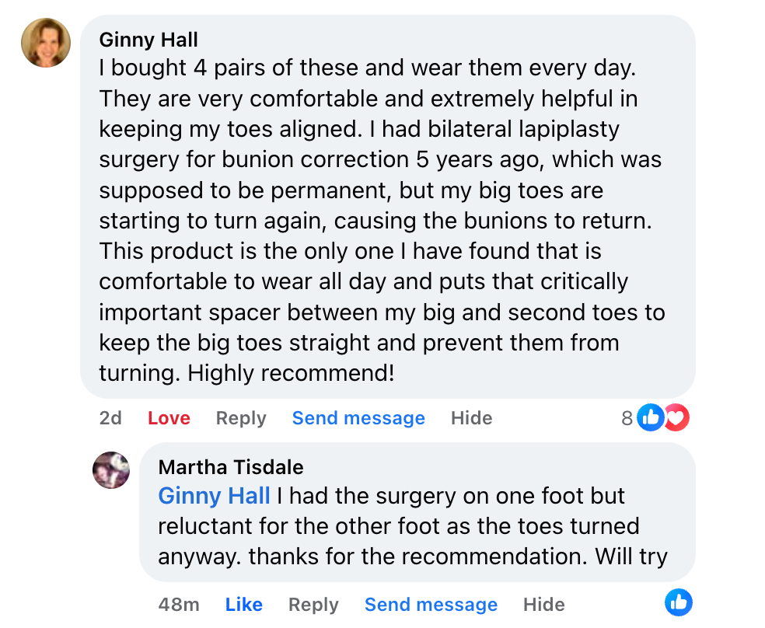This screenshot has width=765, height=628.
Task: Like Martha Tisdale's reply
Action: coord(243,605)
